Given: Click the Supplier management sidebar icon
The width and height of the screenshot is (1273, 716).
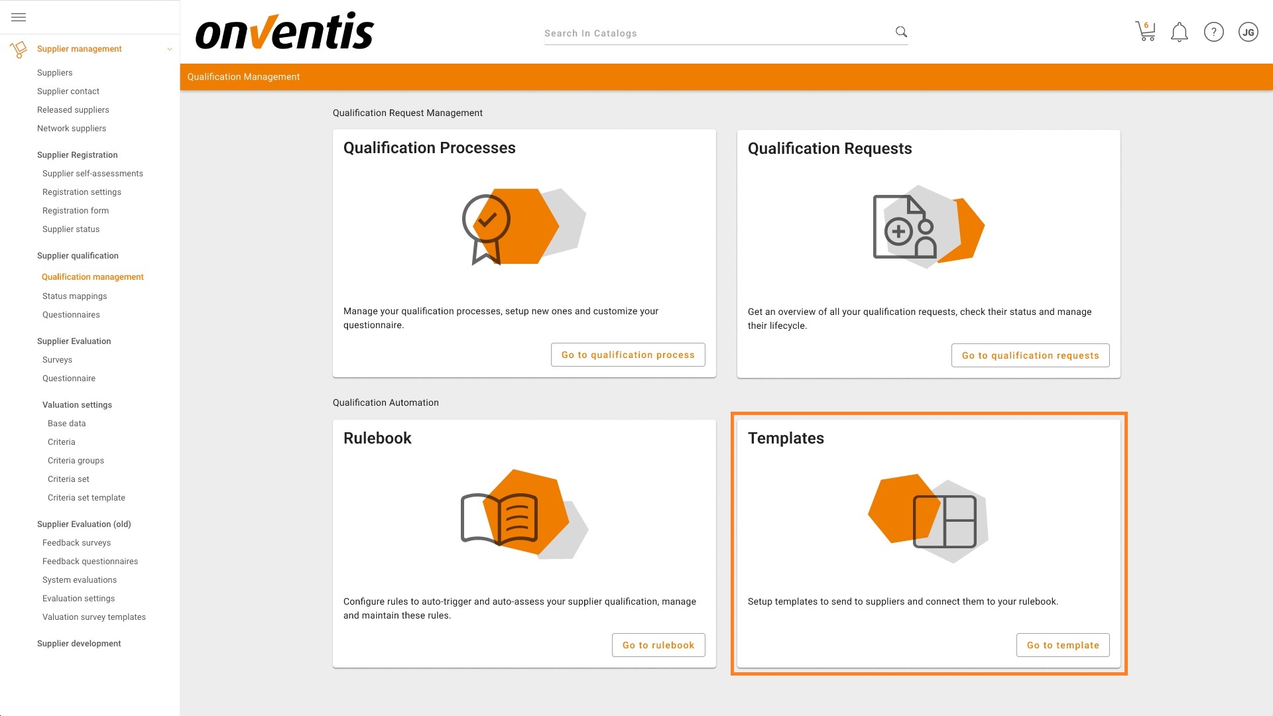Looking at the screenshot, I should pos(18,48).
